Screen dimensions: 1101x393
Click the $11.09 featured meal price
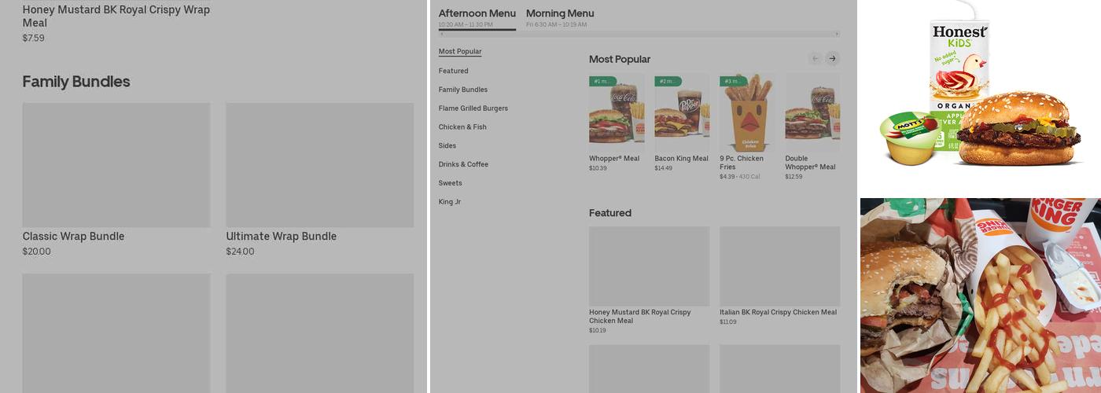coord(728,321)
